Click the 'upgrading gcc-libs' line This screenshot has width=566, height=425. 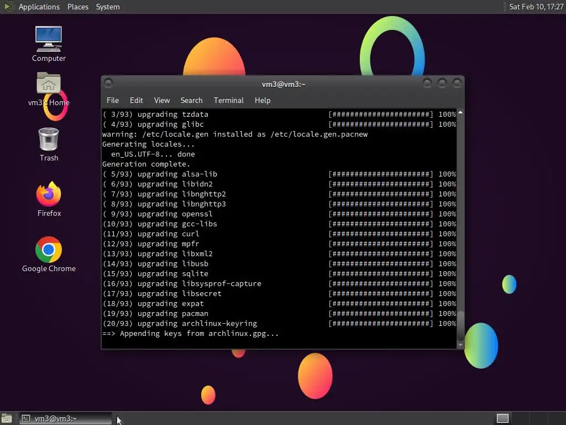[279, 224]
